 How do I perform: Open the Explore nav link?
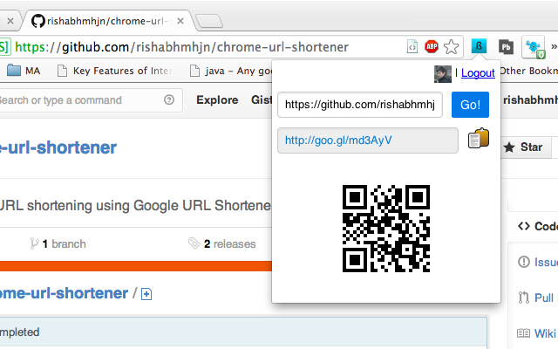(217, 100)
